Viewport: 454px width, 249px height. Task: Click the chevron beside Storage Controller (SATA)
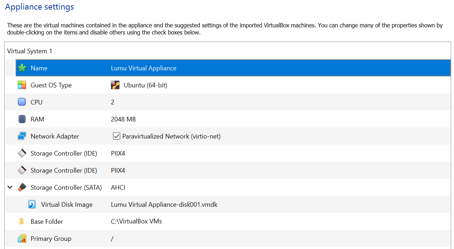(10, 187)
